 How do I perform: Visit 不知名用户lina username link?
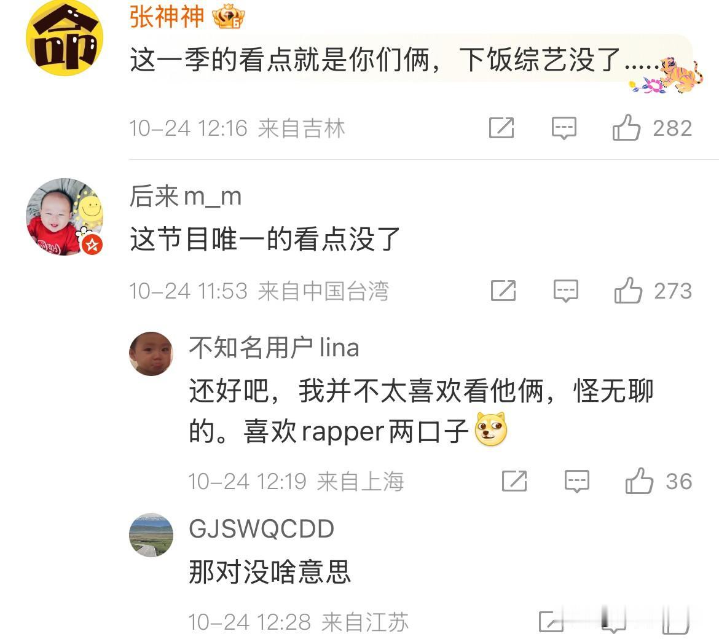tap(273, 347)
